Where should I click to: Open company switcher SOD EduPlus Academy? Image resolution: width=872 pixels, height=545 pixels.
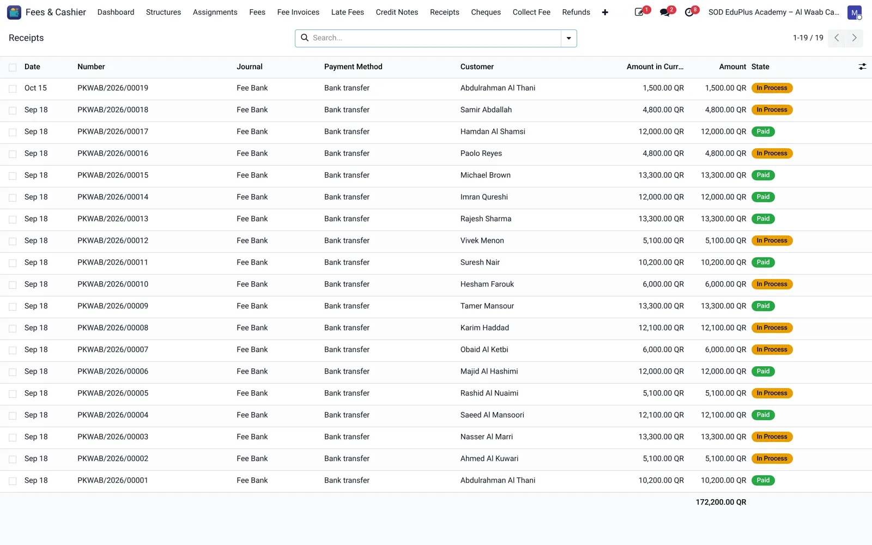[x=773, y=12]
